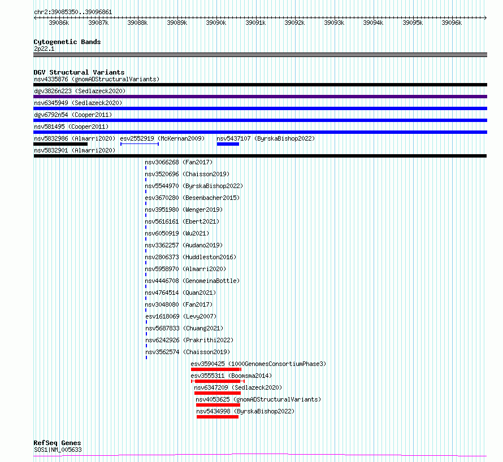Click the 39090k ruler tick label
Viewport: 503px width, 462px height.
click(x=216, y=23)
